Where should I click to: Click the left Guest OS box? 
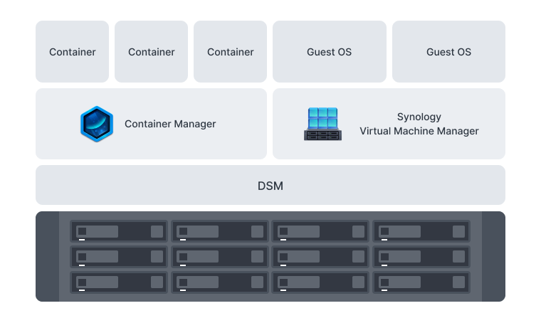(x=329, y=52)
